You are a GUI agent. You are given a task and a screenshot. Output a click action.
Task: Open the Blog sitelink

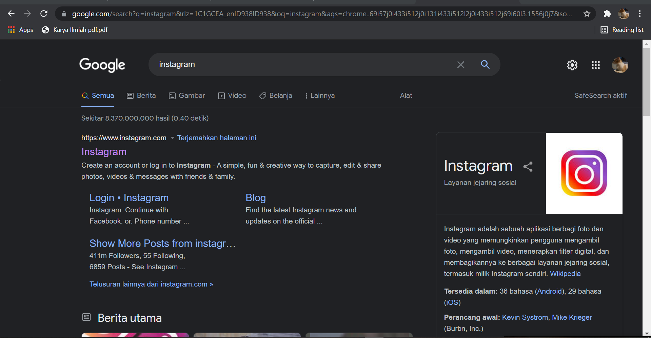[256, 198]
